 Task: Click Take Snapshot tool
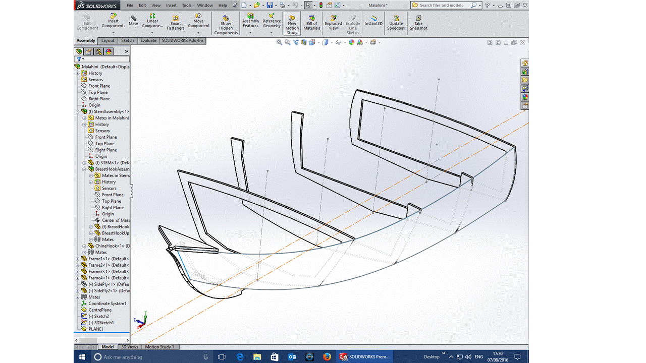[418, 22]
